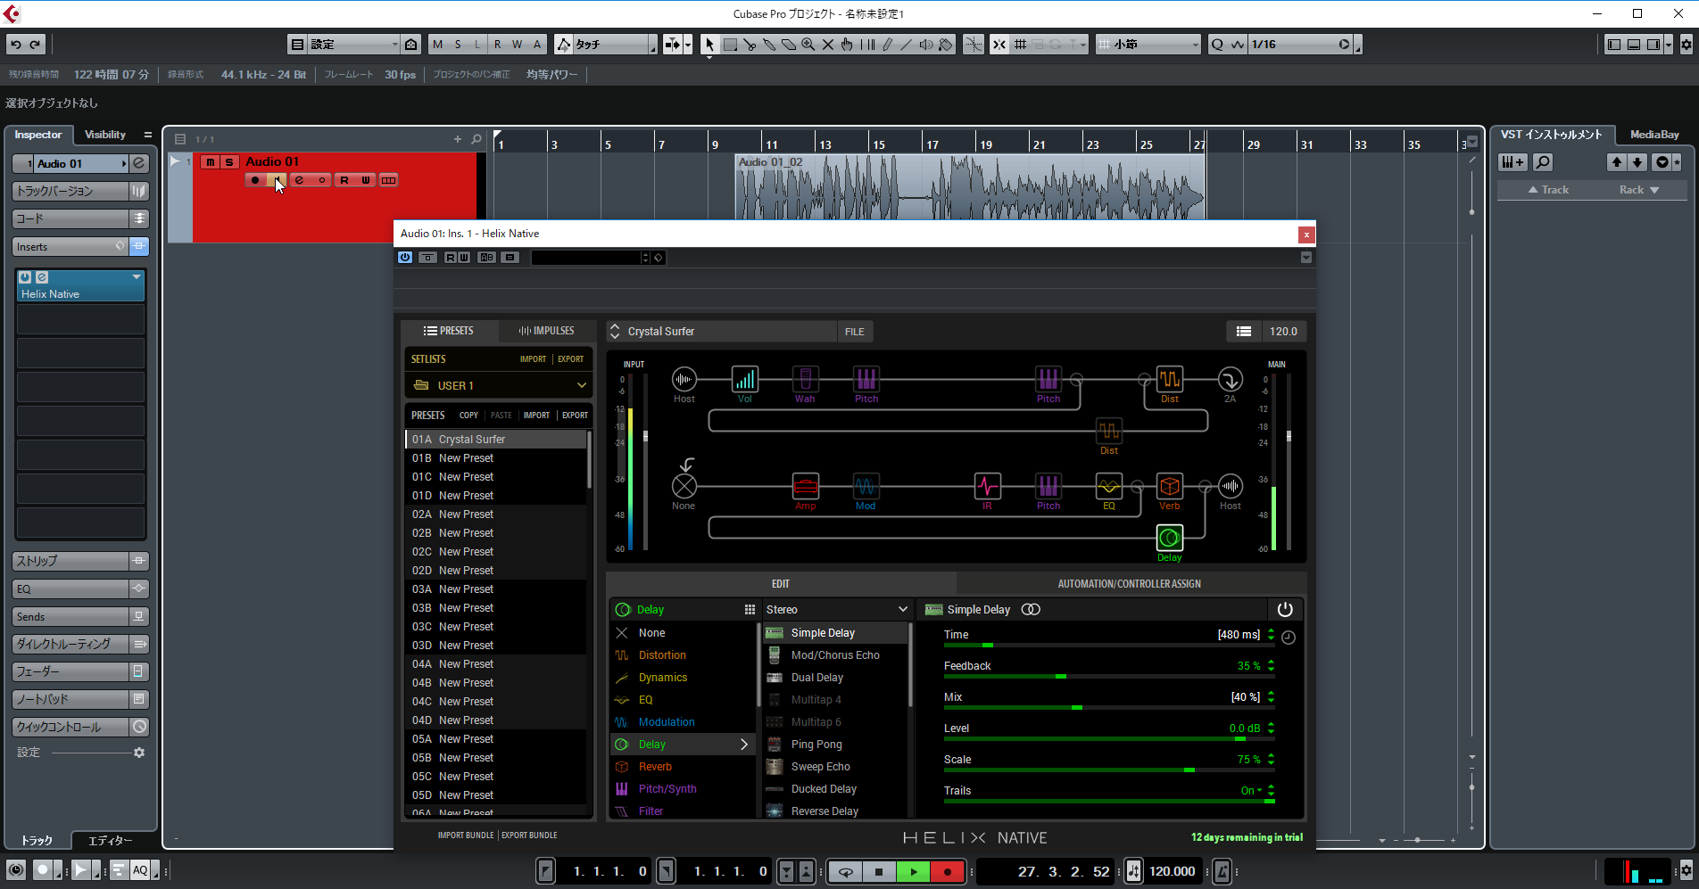Viewport: 1699px width, 889px height.
Task: Select the IR block in lower path
Action: (x=987, y=487)
